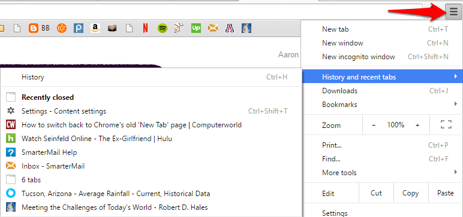Image resolution: width=463 pixels, height=217 pixels.
Task: Open the Upwork bookmark icon
Action: click(x=196, y=28)
